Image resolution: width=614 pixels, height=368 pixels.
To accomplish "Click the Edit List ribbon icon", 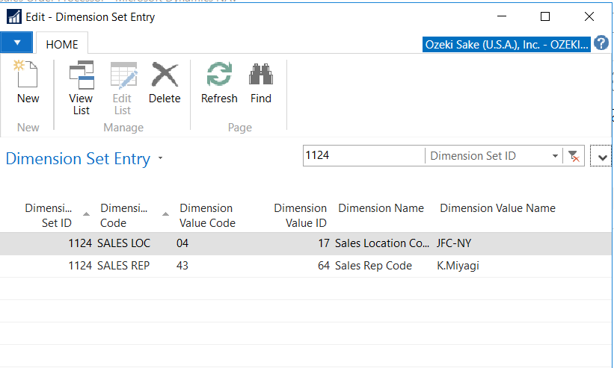I will pyautogui.click(x=123, y=75).
